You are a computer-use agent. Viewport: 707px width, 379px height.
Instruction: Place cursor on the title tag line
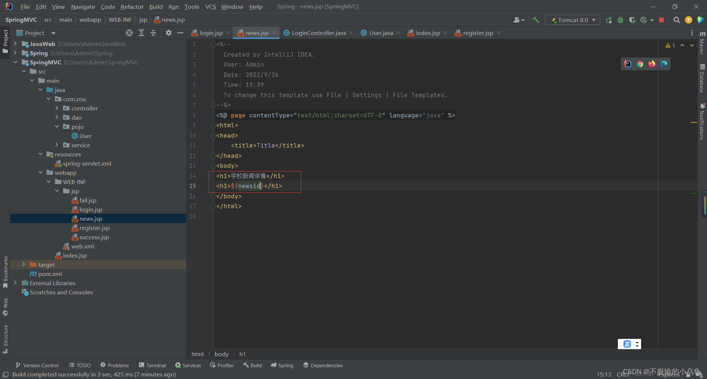[x=268, y=146]
